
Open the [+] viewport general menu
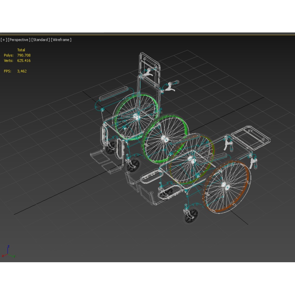(x=4, y=40)
